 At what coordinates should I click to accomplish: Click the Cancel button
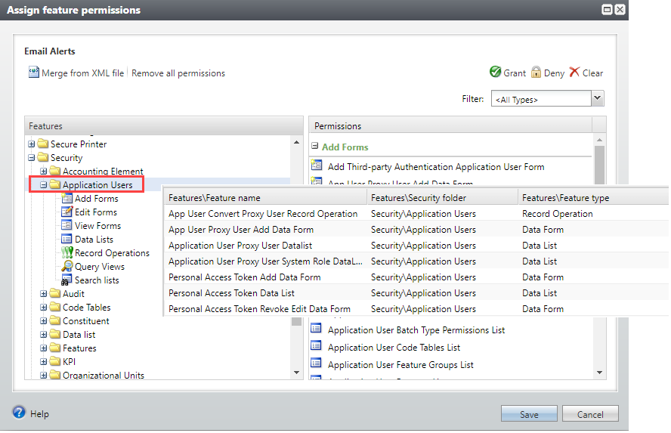(590, 414)
